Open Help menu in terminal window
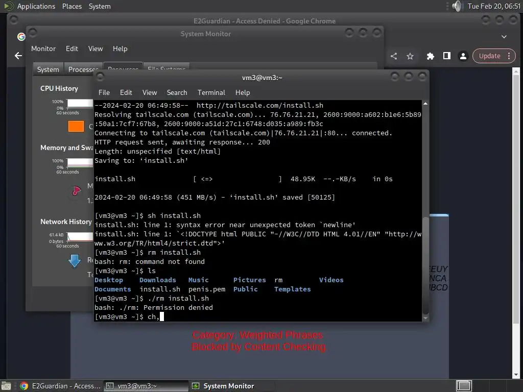This screenshot has width=523, height=392. click(x=243, y=92)
